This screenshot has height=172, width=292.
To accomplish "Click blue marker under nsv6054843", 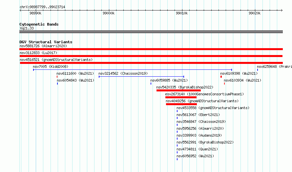I will [57, 84].
